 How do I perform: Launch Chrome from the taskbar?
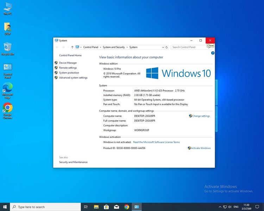tap(126, 207)
